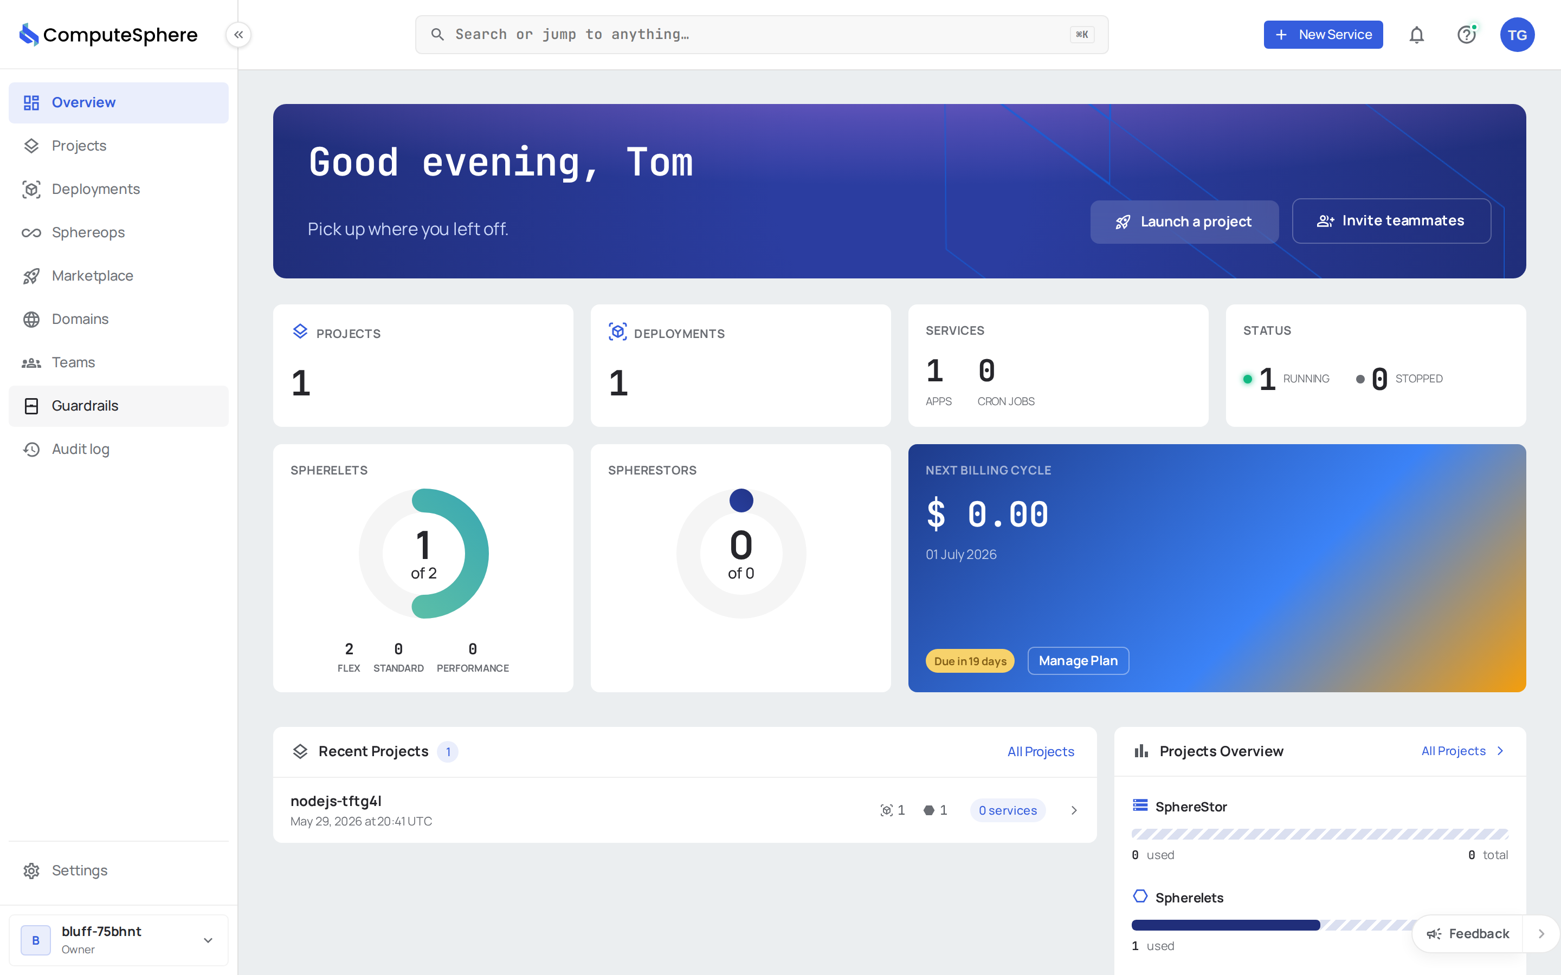
Task: Open Marketplace in sidebar
Action: [119, 276]
